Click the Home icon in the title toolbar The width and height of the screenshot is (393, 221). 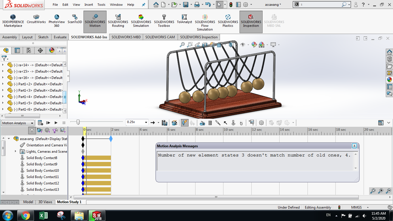(x=156, y=5)
